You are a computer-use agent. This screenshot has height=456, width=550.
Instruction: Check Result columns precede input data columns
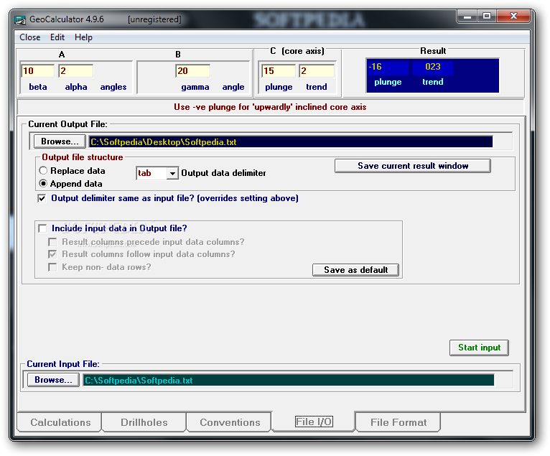pyautogui.click(x=52, y=242)
